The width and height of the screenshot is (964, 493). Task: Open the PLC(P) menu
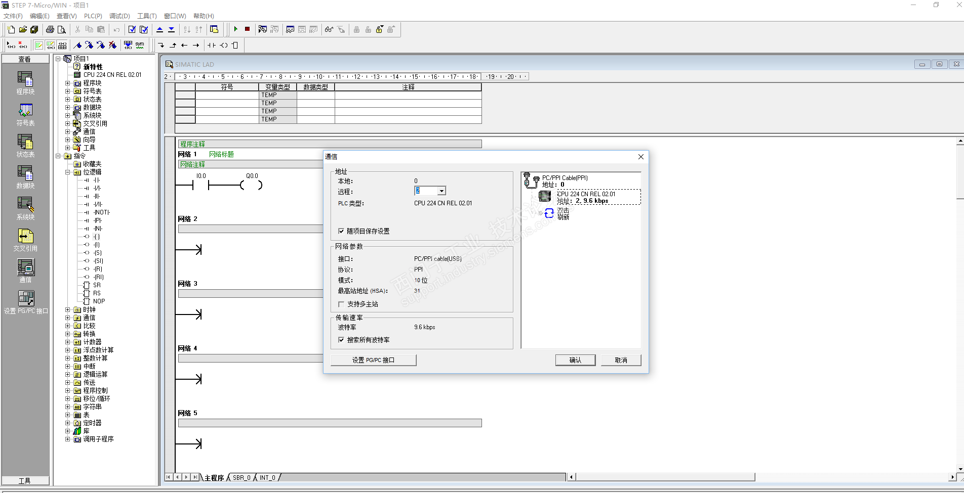coord(93,16)
